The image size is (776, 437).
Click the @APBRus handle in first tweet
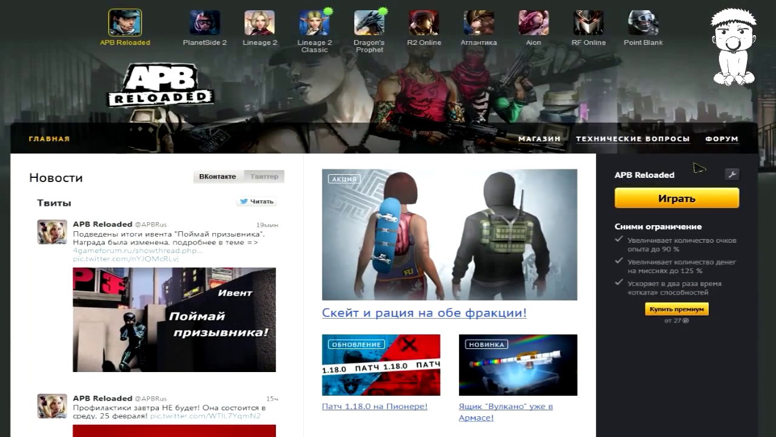click(150, 225)
